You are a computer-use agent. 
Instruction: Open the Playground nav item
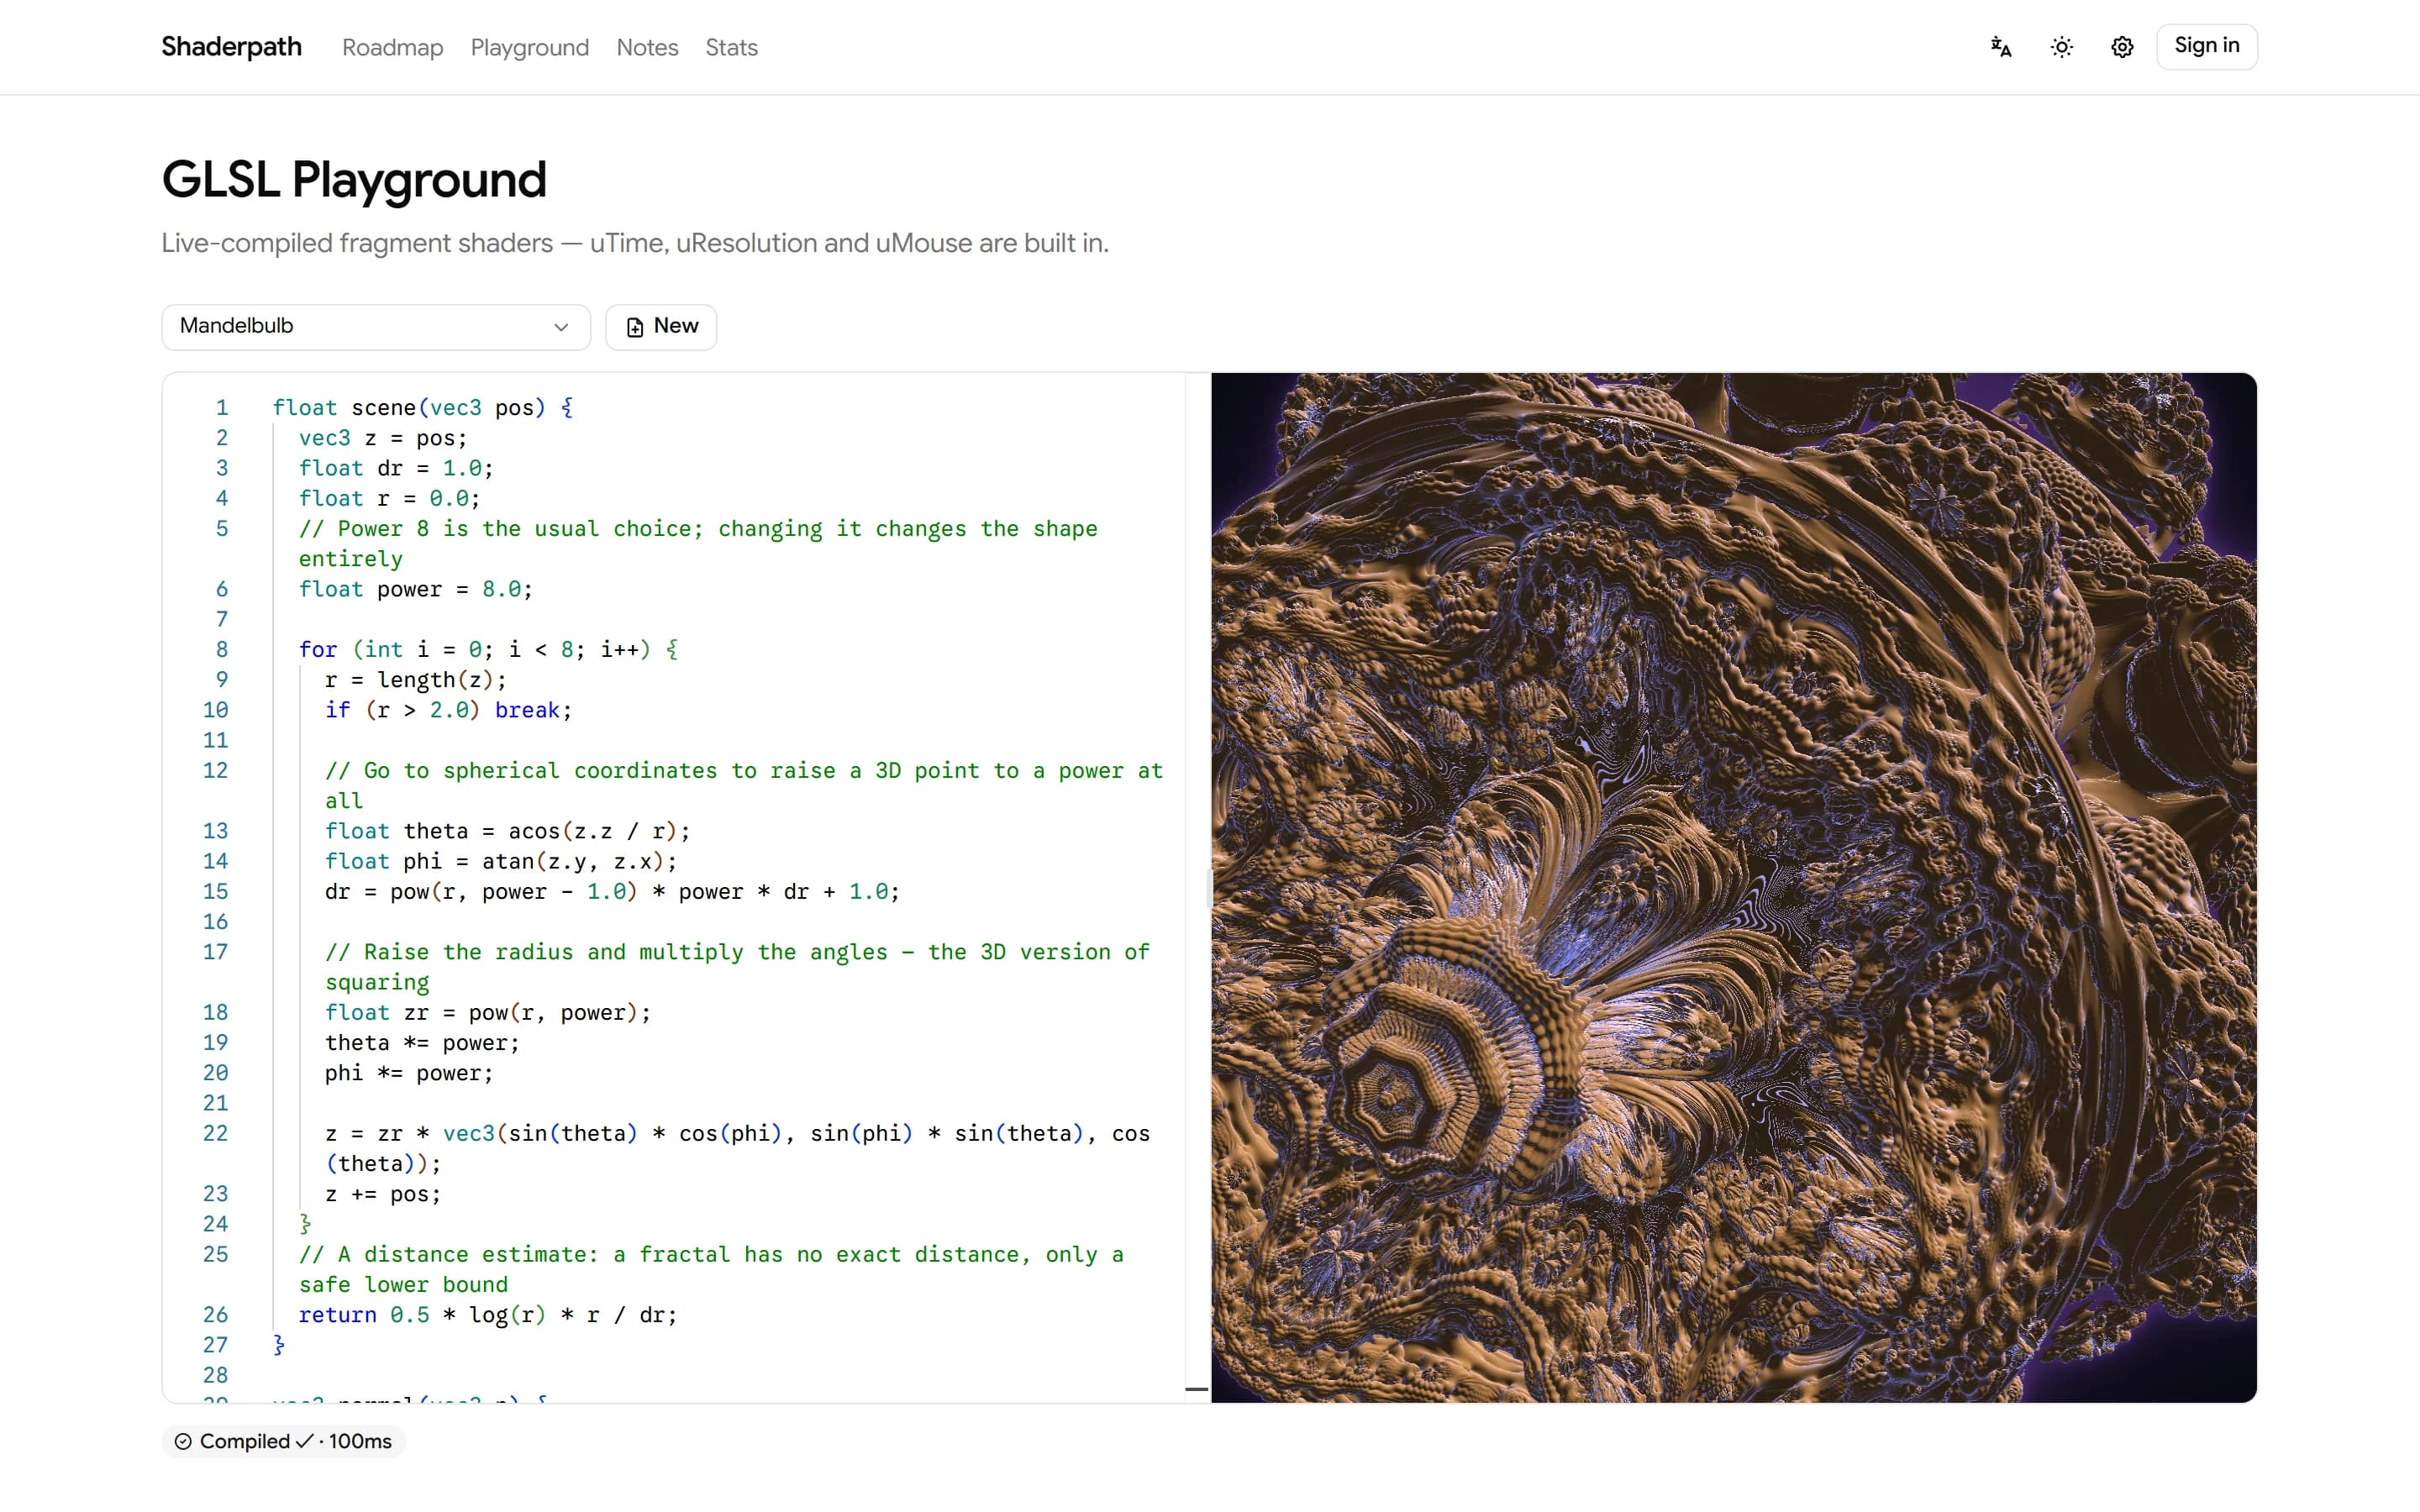(x=529, y=48)
